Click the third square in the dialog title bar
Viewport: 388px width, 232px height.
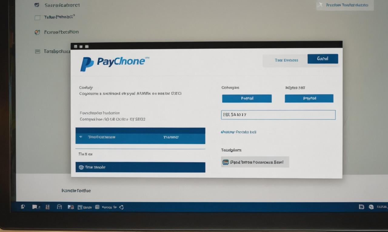[x=87, y=47]
